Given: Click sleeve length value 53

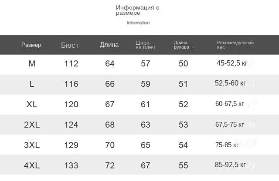Looking at the screenshot, I should 184,125.
